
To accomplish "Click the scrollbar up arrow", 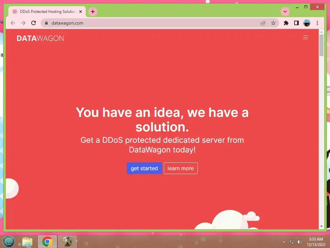I will point(321,32).
